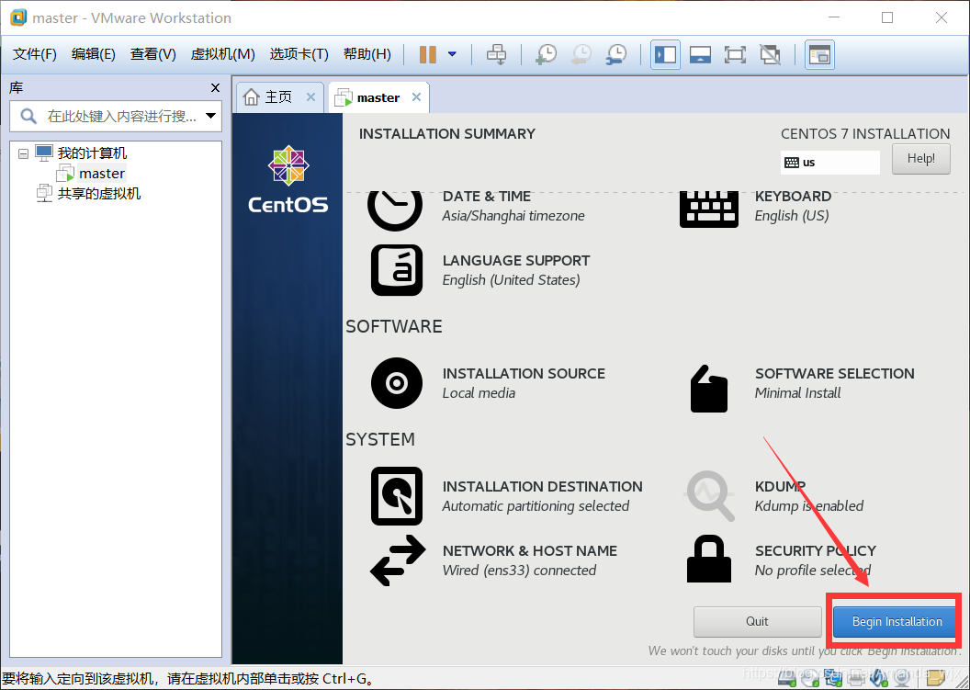Click the hard disk status bar icon

point(787,679)
